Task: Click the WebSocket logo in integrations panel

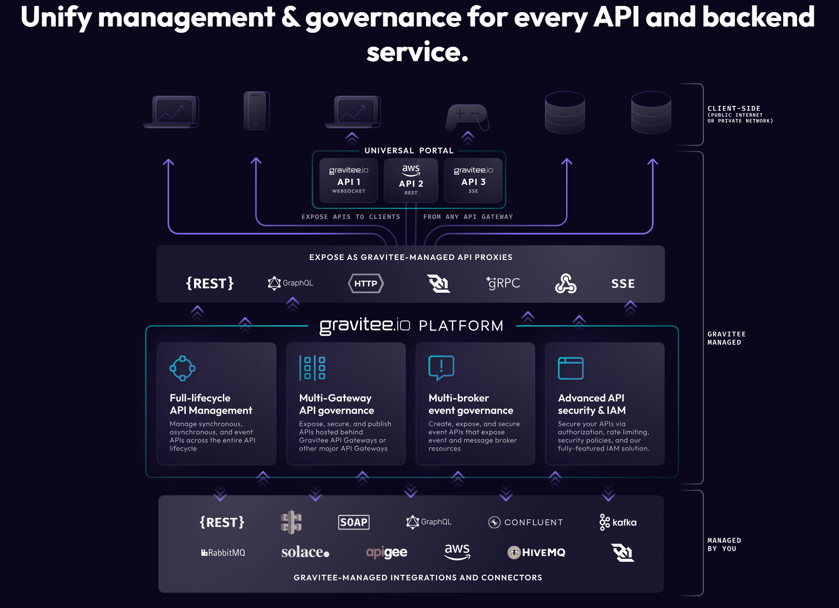Action: point(622,553)
